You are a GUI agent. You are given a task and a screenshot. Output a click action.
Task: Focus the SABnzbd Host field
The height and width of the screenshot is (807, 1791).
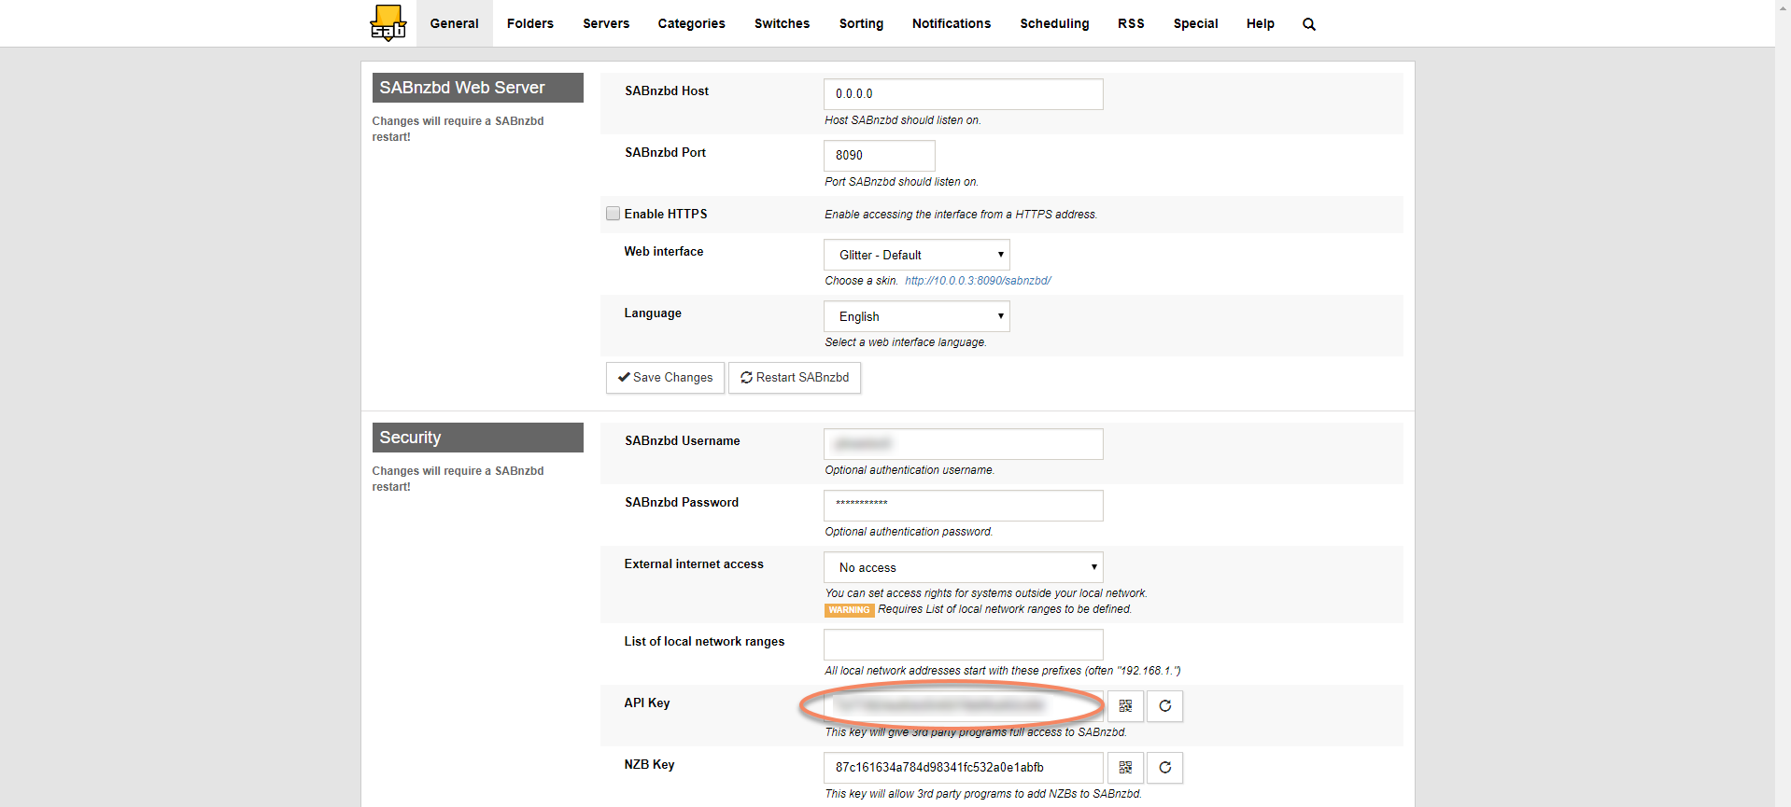tap(964, 94)
